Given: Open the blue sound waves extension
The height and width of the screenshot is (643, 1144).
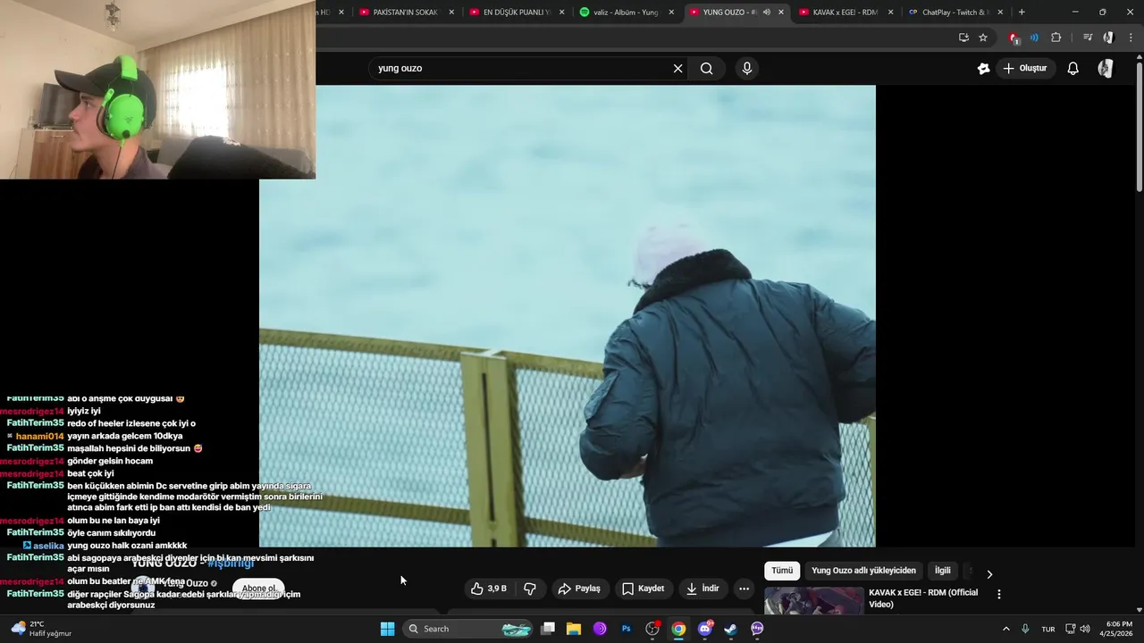Looking at the screenshot, I should point(1035,38).
